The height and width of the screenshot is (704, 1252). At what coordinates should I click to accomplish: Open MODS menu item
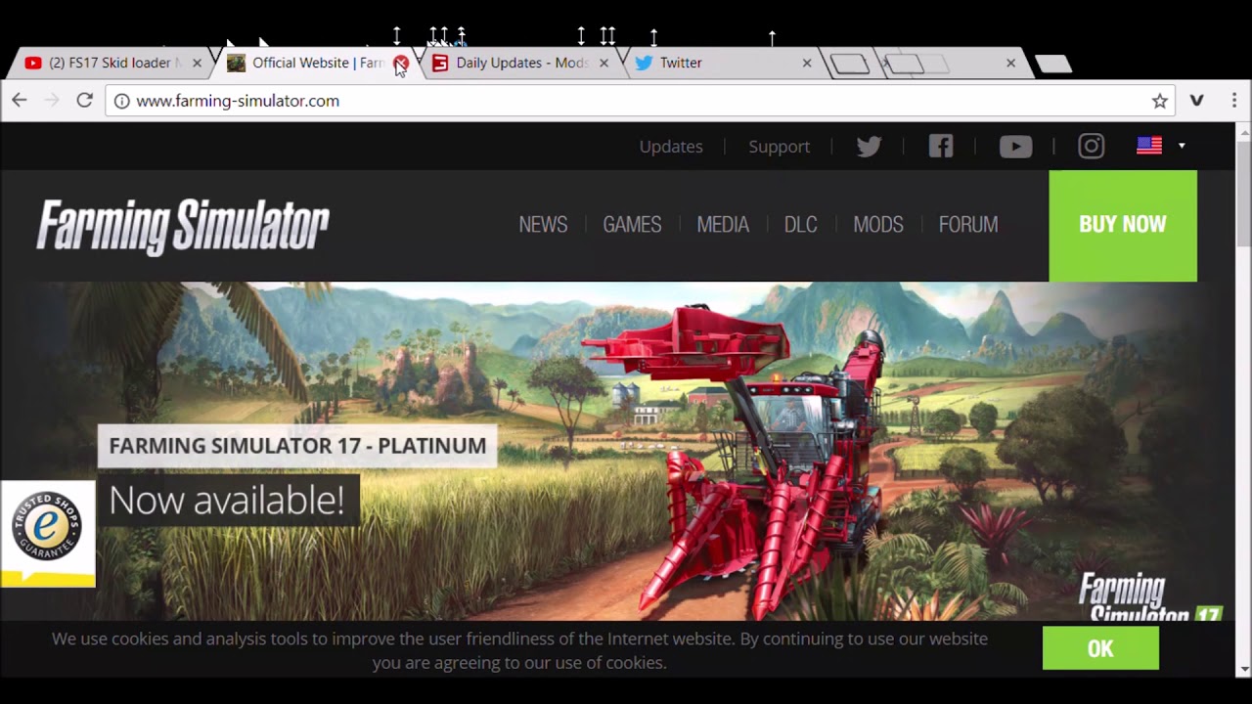[x=878, y=225]
